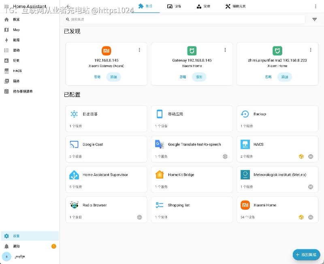324x264 pixels.
Task: Switch to the 集成 integrations tab
Action: [x=145, y=6]
